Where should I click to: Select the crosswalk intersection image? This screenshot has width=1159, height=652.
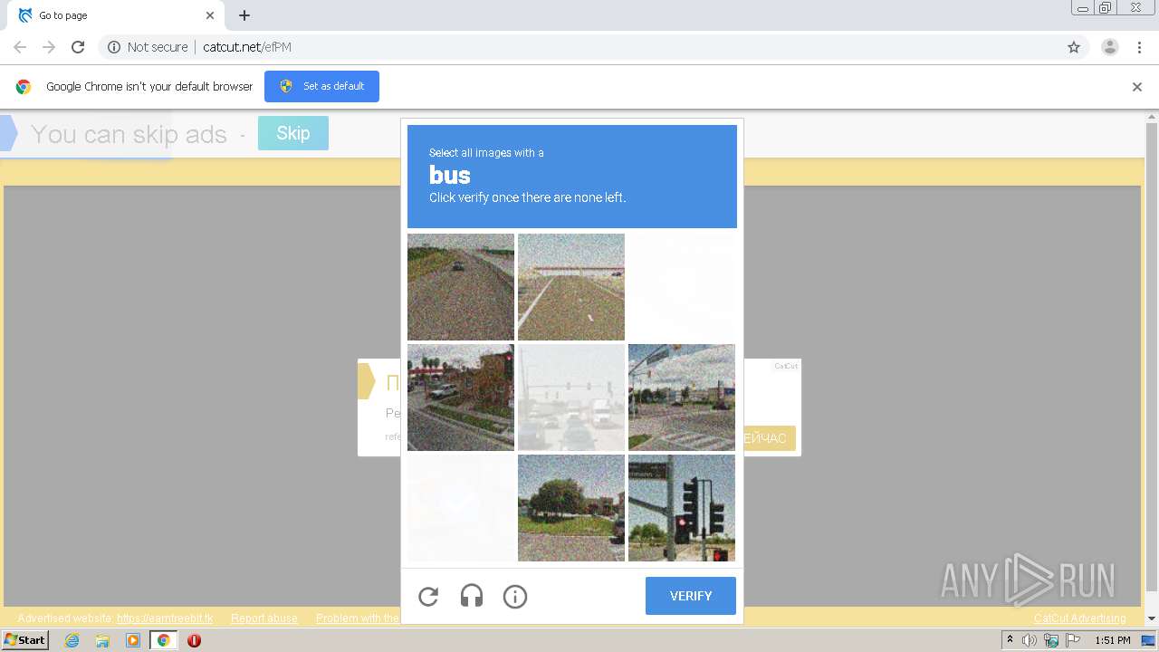[x=682, y=398]
